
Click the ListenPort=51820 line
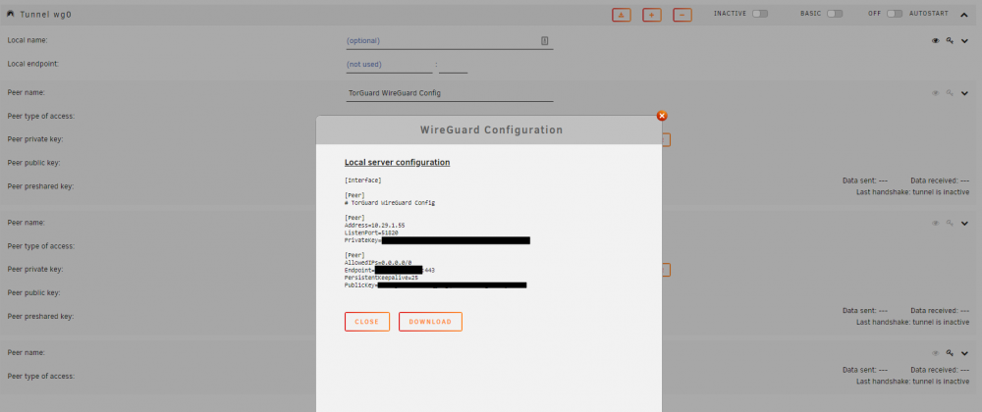(x=371, y=232)
